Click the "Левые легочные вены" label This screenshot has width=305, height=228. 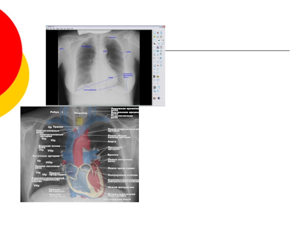pos(120,160)
